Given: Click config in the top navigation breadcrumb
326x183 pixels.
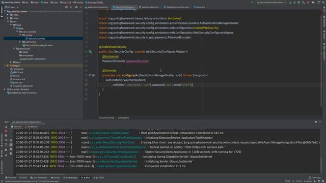Looking at the screenshot, I should pyautogui.click(x=78, y=3).
